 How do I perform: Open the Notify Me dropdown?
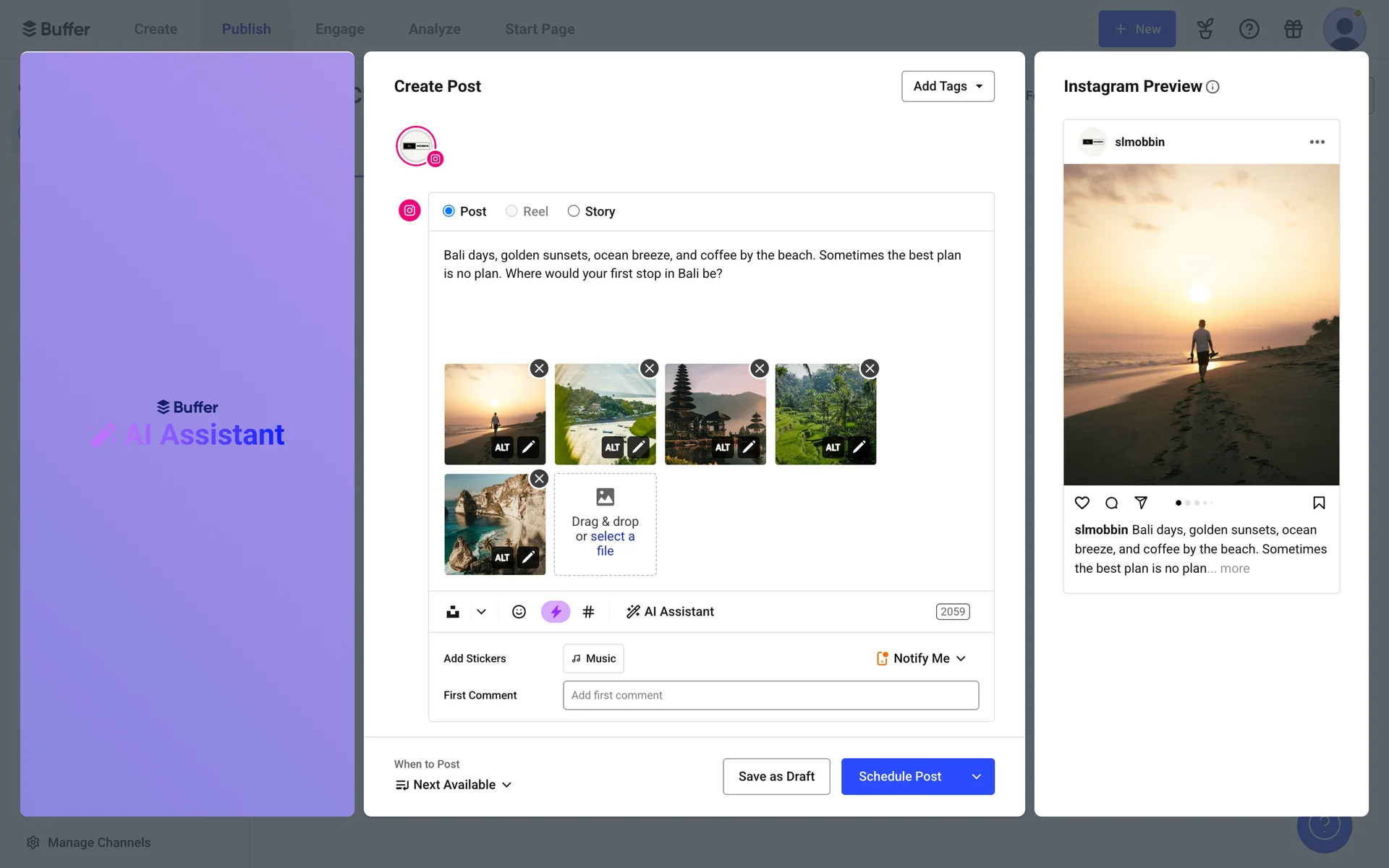(x=921, y=658)
